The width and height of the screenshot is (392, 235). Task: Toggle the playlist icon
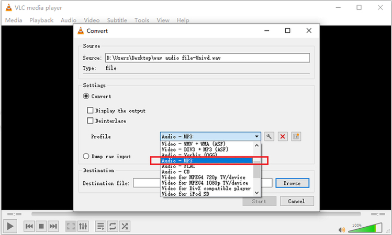coord(100,226)
